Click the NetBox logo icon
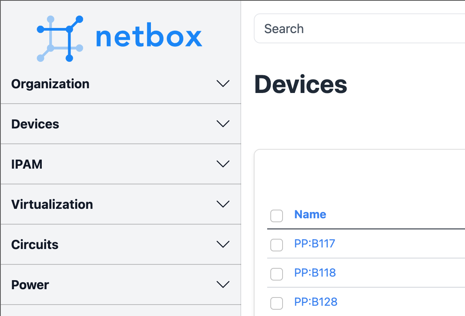 click(60, 39)
